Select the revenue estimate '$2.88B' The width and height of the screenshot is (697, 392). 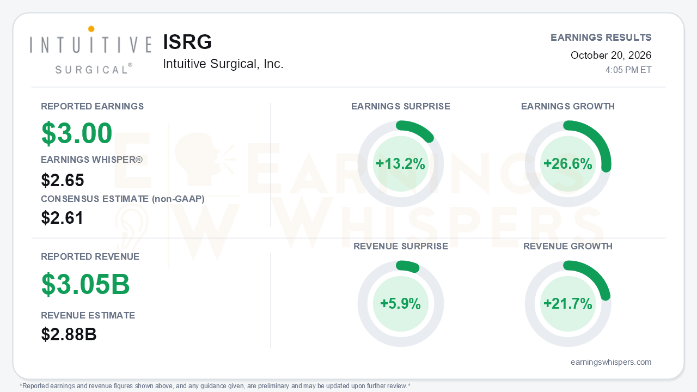tap(69, 334)
